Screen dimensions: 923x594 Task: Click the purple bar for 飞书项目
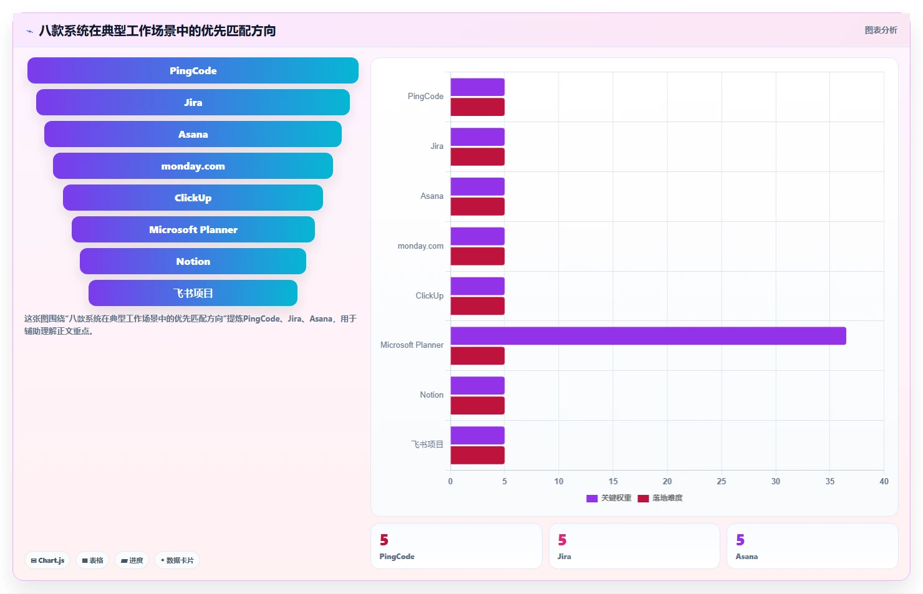(x=477, y=436)
